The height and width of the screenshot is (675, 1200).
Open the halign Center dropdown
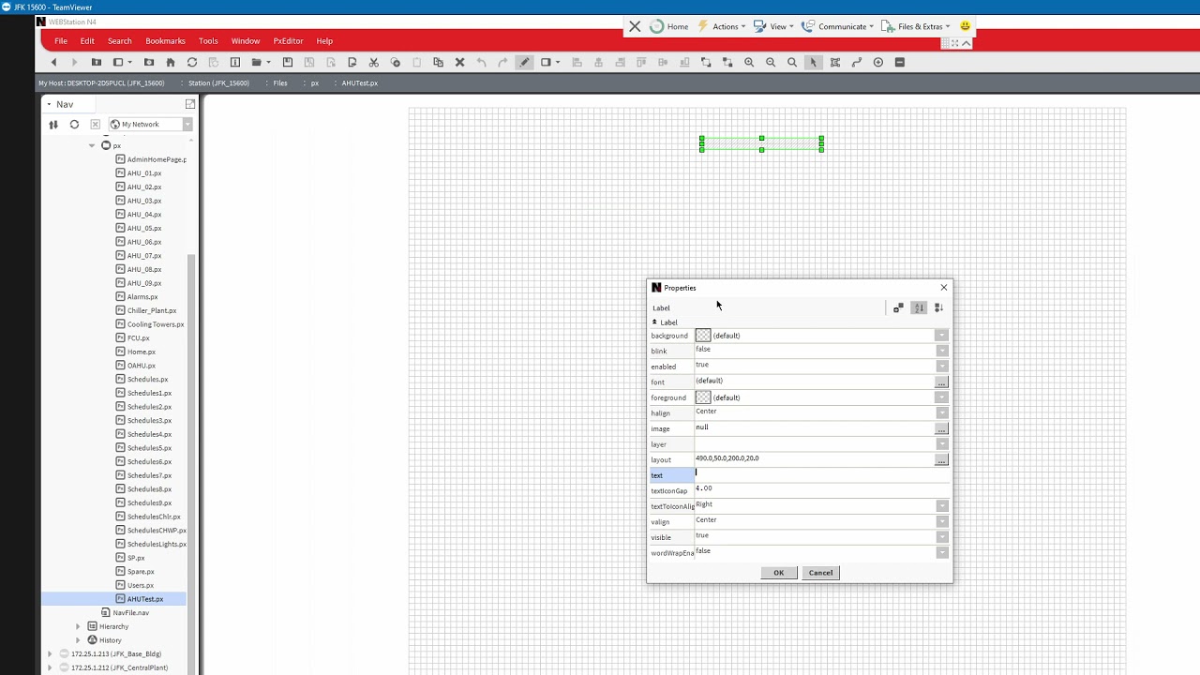[x=941, y=412]
